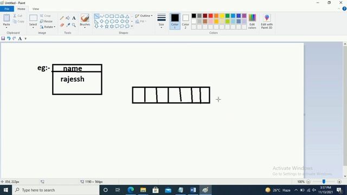Image resolution: width=347 pixels, height=195 pixels.
Task: Open File Explorer from taskbar
Action: [x=143, y=190]
